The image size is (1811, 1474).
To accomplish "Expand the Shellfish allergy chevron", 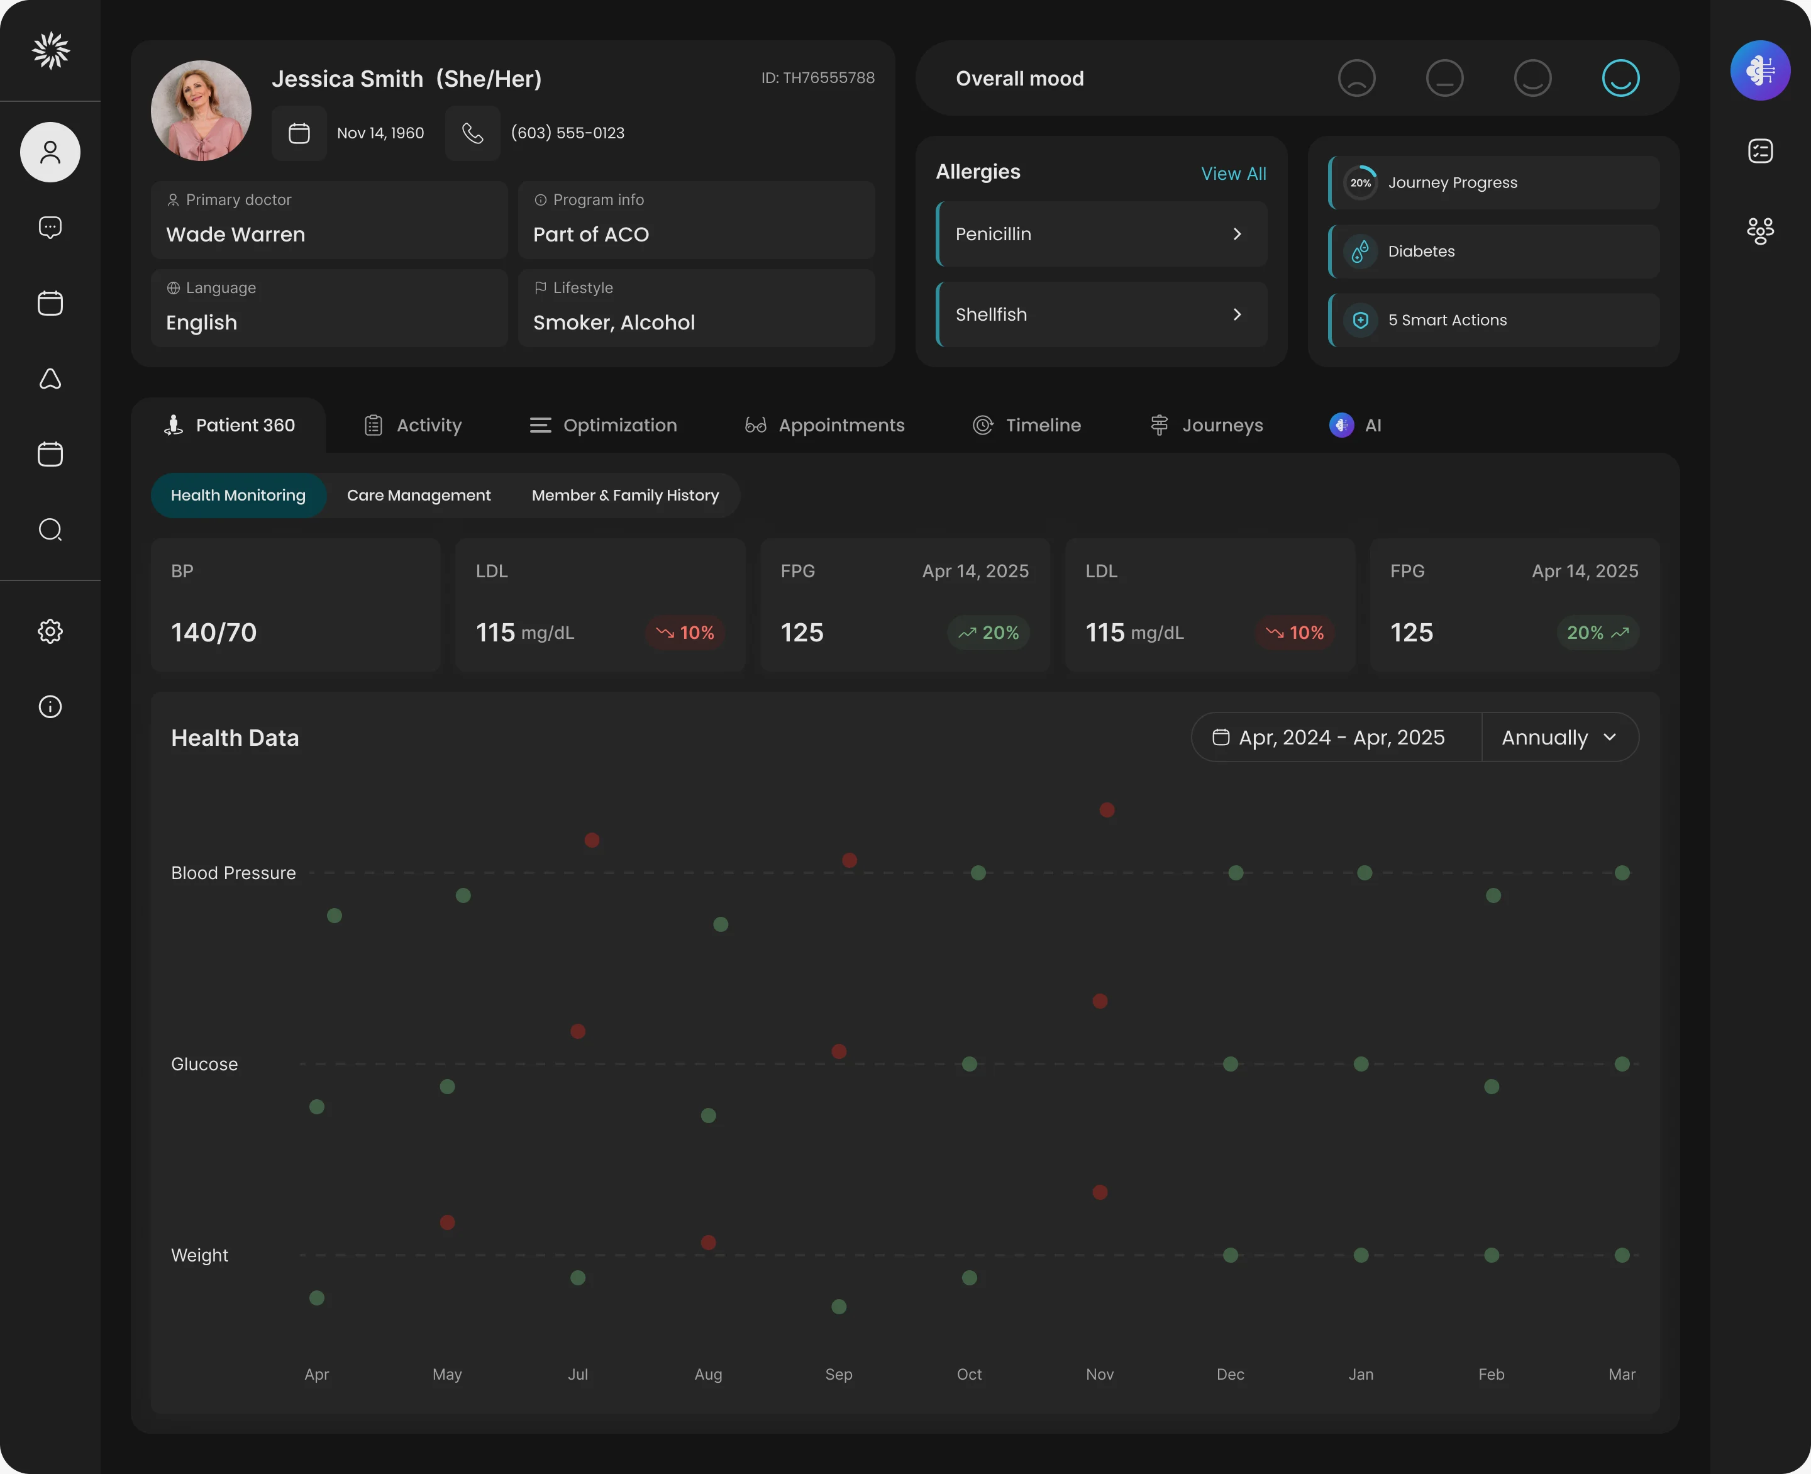I will coord(1237,314).
